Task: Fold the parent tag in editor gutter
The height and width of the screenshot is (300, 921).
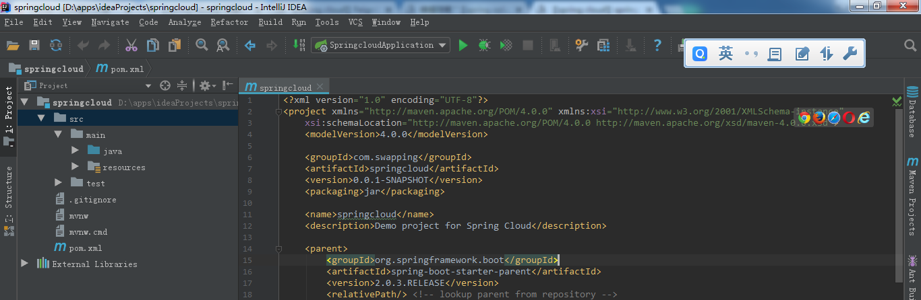Action: tap(277, 249)
